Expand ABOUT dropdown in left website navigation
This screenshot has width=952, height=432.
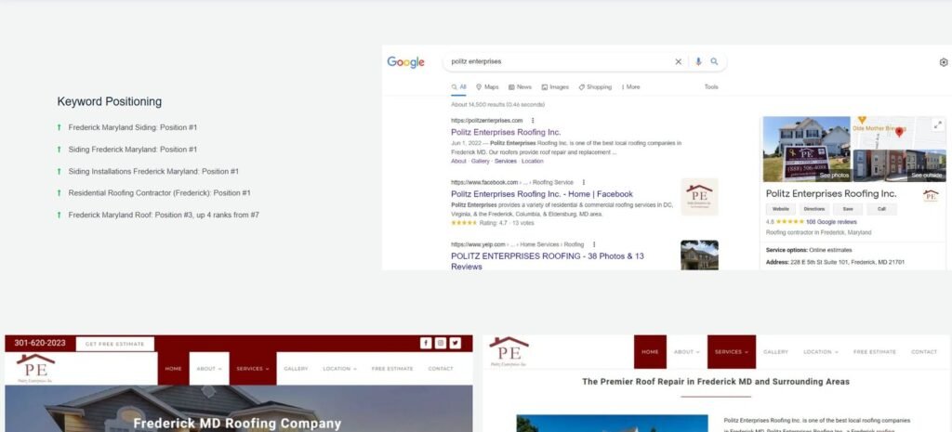click(x=209, y=369)
